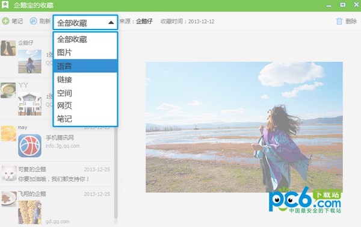The width and height of the screenshot is (361, 227).
Task: Open the house photo thumbnail from YY
Action: pos(29,104)
